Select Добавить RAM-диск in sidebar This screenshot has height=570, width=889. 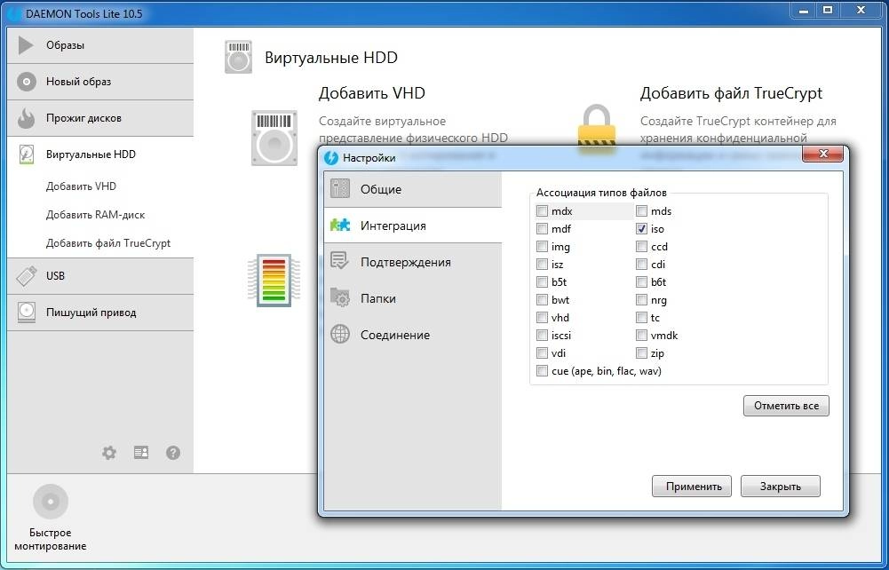click(x=95, y=215)
